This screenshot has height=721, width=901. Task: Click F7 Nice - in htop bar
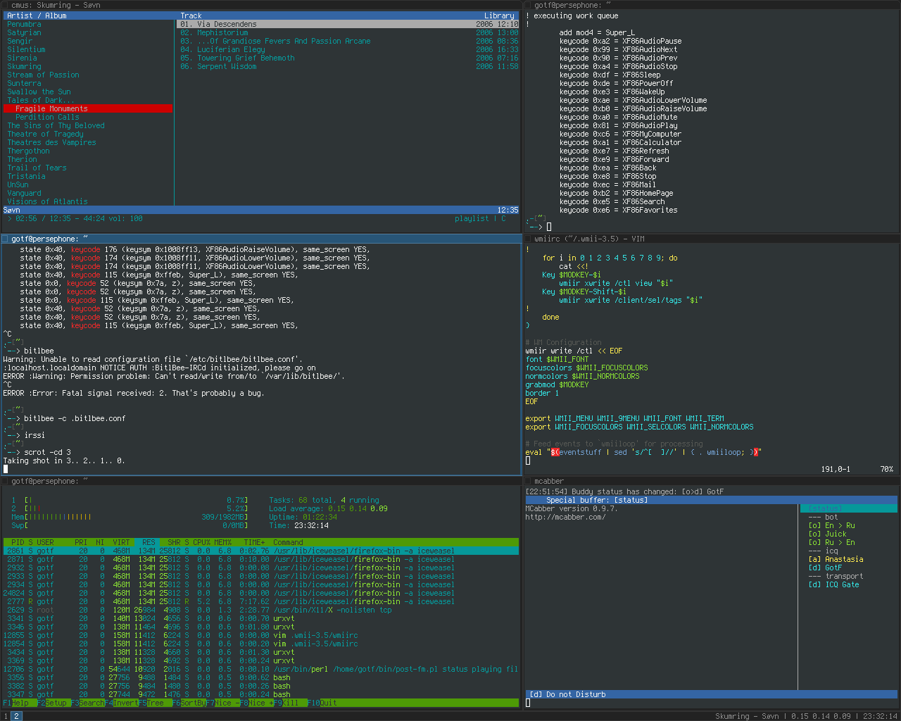point(223,703)
